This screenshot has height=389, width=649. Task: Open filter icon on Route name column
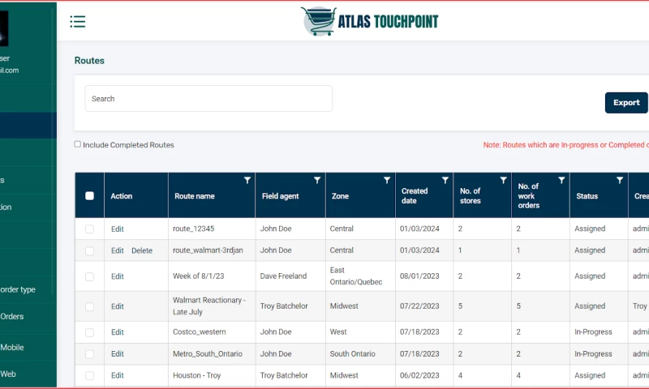247,181
